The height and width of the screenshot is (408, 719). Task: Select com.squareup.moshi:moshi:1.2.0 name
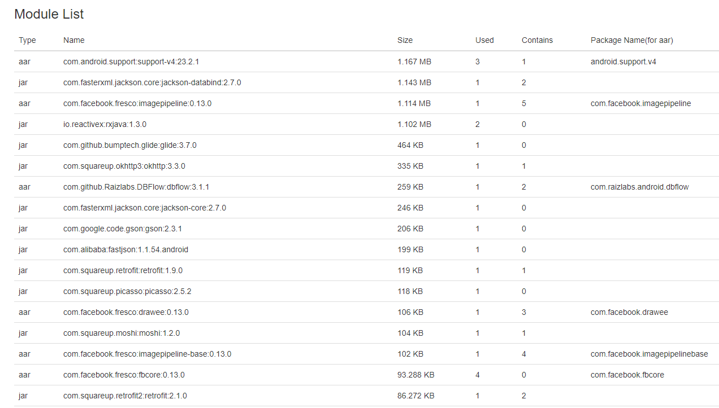122,333
